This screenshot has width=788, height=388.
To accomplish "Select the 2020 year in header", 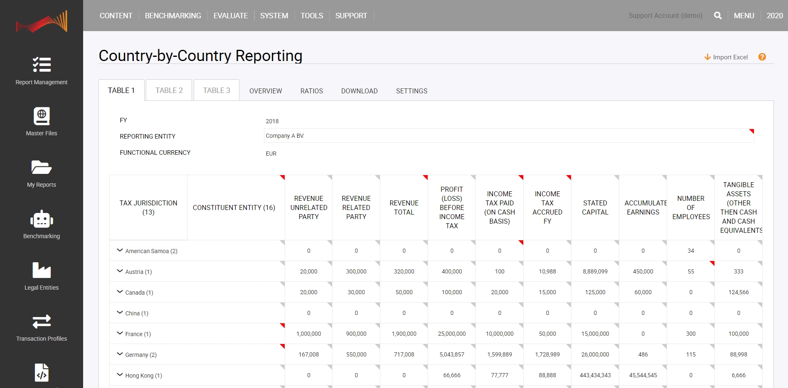I will [774, 16].
